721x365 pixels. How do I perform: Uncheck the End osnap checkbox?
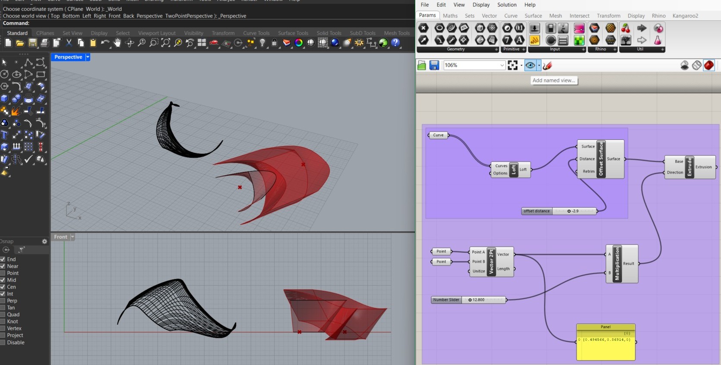(3, 259)
